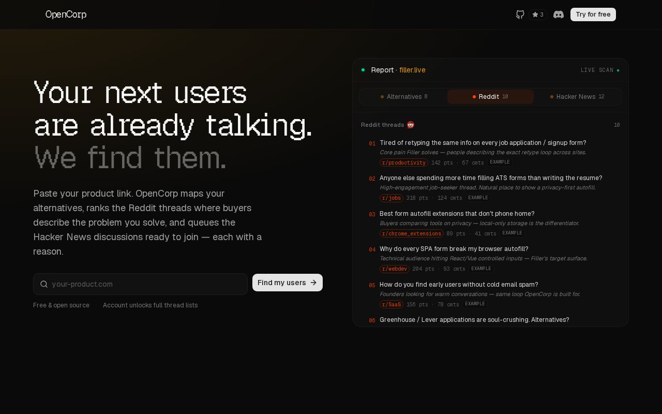Click the r/SaaS subreddit tag
This screenshot has width=662, height=414.
(392, 304)
